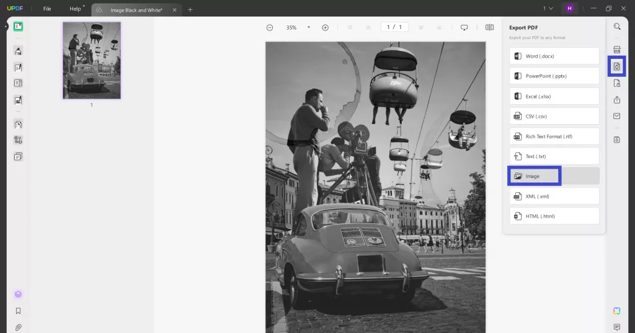Expand the 35% zoom level dropdown
This screenshot has height=333, width=635.
coord(309,27)
